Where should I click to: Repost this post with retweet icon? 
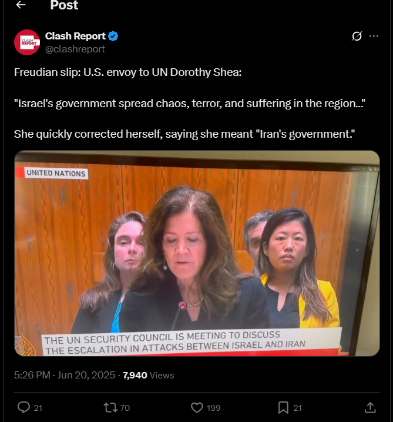coord(110,407)
